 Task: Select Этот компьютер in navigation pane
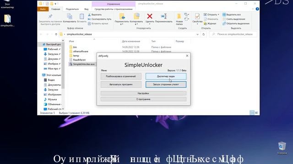pos(52,75)
